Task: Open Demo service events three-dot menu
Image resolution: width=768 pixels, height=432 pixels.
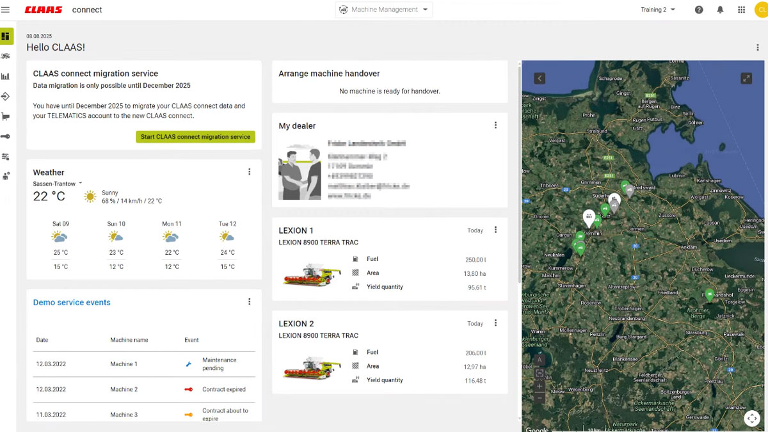Action: [250, 302]
